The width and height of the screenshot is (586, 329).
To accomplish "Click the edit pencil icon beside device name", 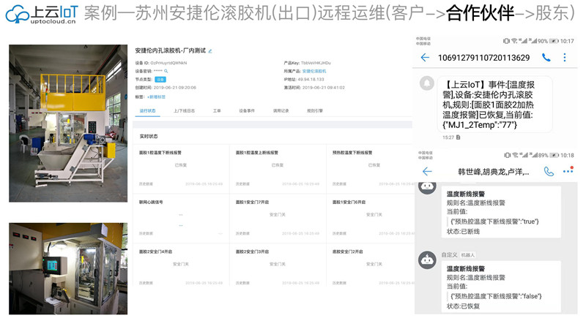I will pos(210,51).
